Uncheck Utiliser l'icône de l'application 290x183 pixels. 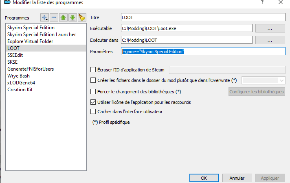(93, 102)
